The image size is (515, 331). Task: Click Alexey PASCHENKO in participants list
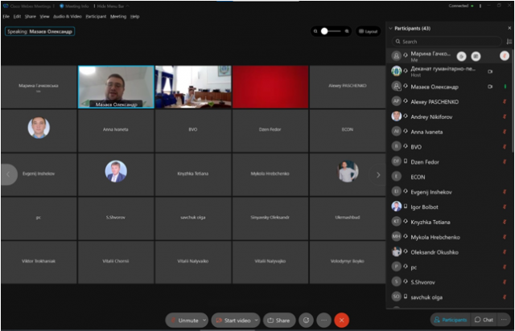(x=449, y=102)
